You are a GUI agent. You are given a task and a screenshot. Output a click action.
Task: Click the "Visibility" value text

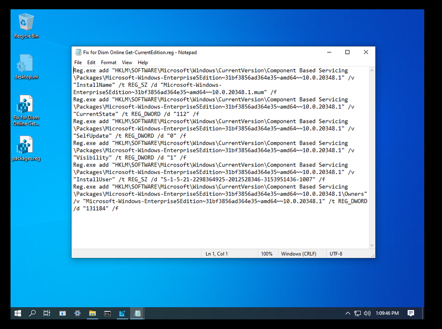pos(93,158)
